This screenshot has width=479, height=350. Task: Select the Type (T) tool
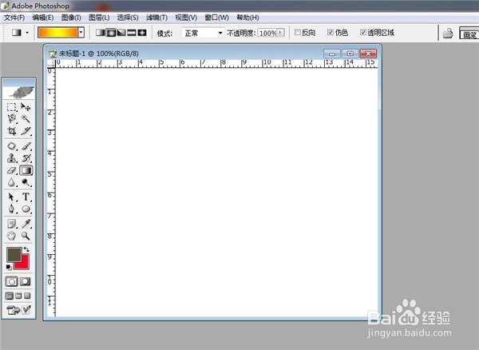tap(26, 197)
